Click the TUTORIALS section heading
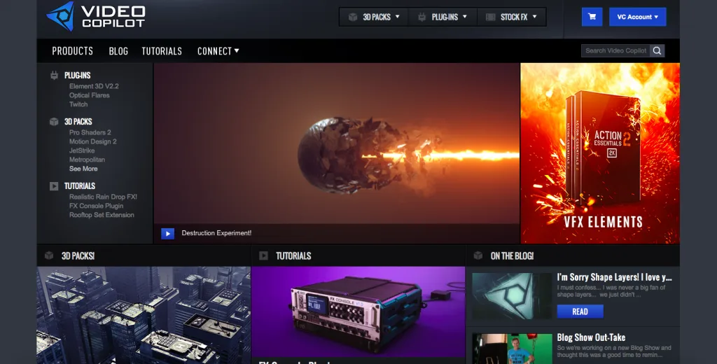Image resolution: width=717 pixels, height=364 pixels. click(293, 256)
